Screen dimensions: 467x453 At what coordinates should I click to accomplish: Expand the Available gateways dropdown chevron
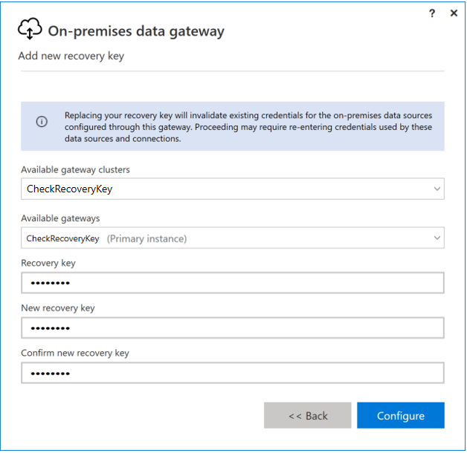437,238
